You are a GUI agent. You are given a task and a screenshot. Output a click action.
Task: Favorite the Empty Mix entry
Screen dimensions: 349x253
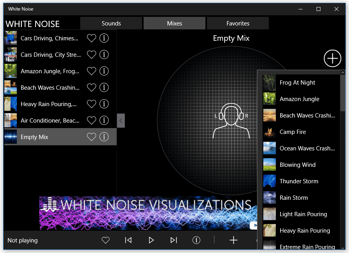tap(91, 137)
